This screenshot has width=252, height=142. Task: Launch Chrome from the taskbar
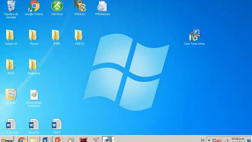[22, 139]
